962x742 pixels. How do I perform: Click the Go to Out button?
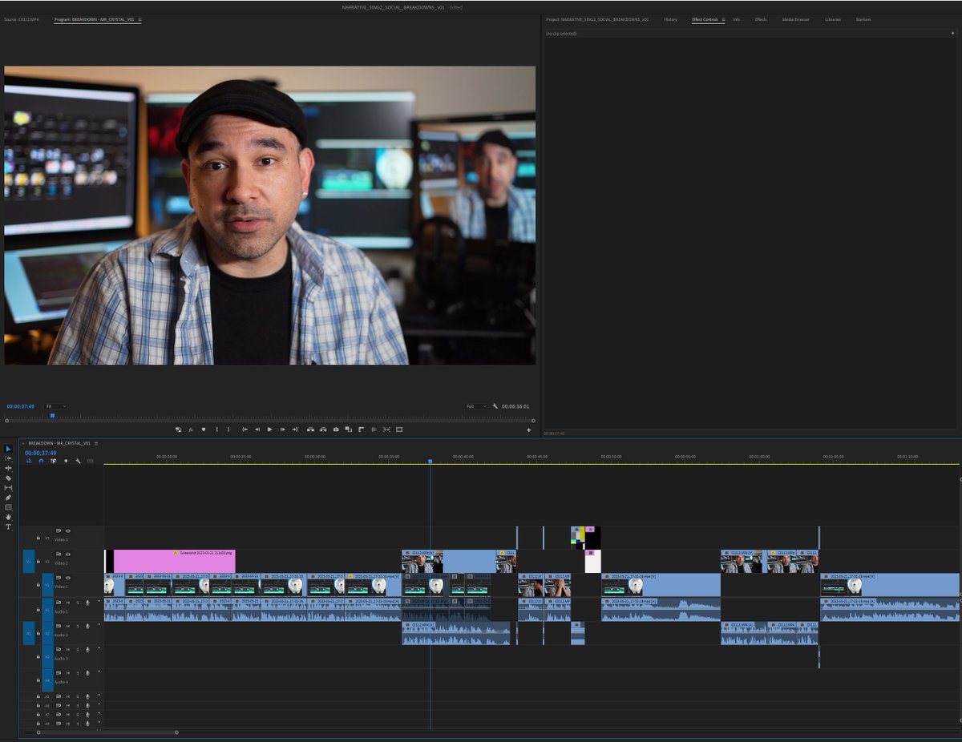click(294, 429)
